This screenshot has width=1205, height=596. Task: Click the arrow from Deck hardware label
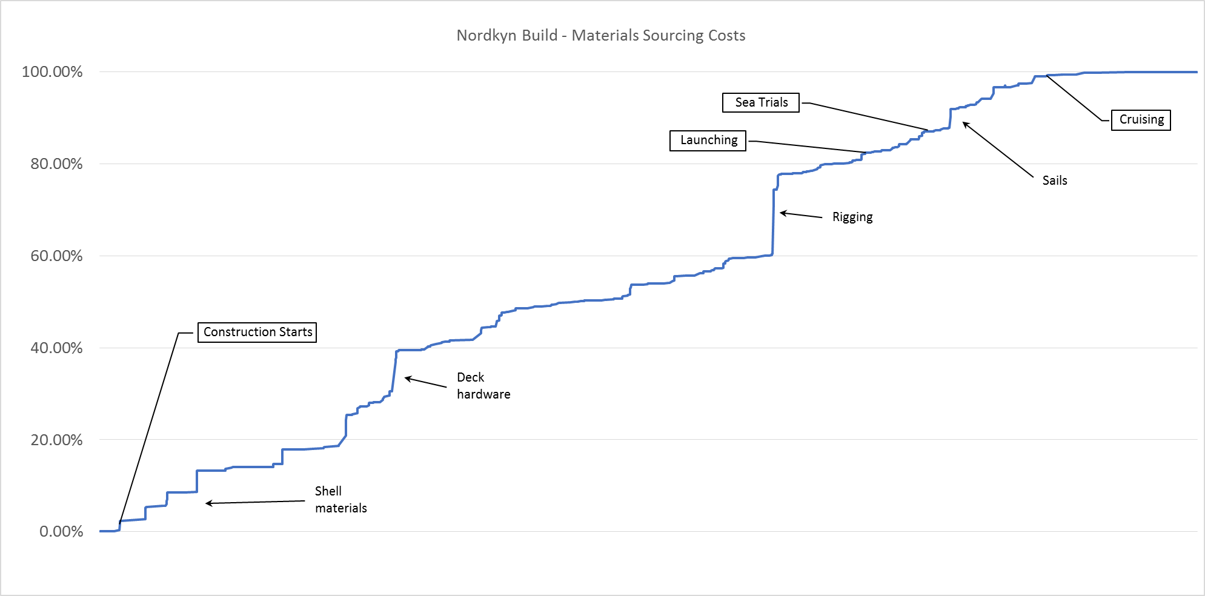tap(426, 382)
